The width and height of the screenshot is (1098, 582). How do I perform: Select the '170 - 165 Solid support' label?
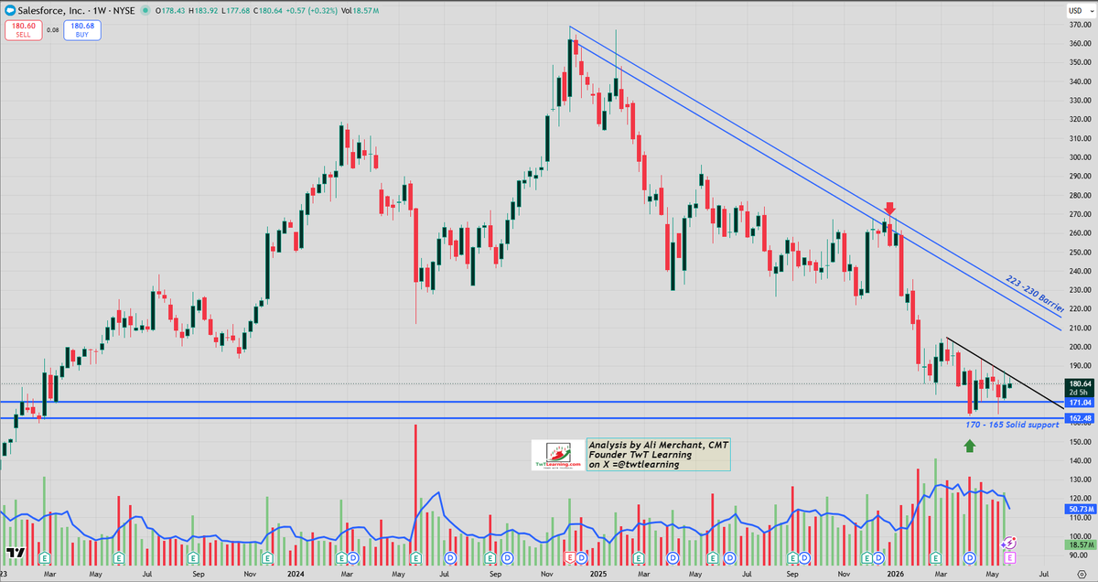click(x=1013, y=426)
